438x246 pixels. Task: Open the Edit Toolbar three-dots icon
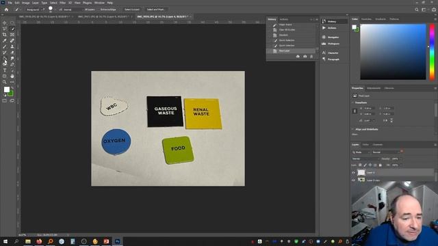(x=12, y=82)
